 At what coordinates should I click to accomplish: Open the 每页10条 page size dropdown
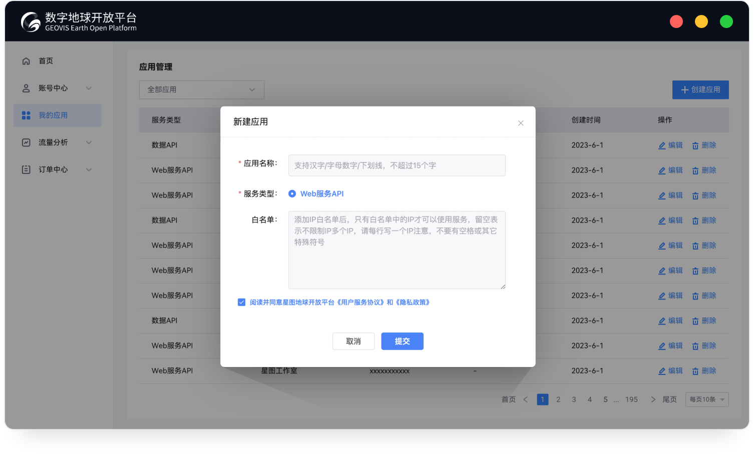707,399
